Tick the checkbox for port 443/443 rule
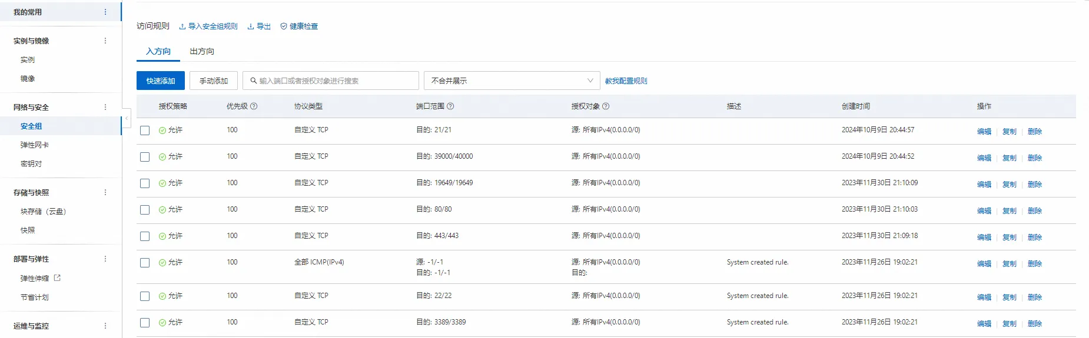Viewport: 1089px width, 338px height. click(145, 236)
